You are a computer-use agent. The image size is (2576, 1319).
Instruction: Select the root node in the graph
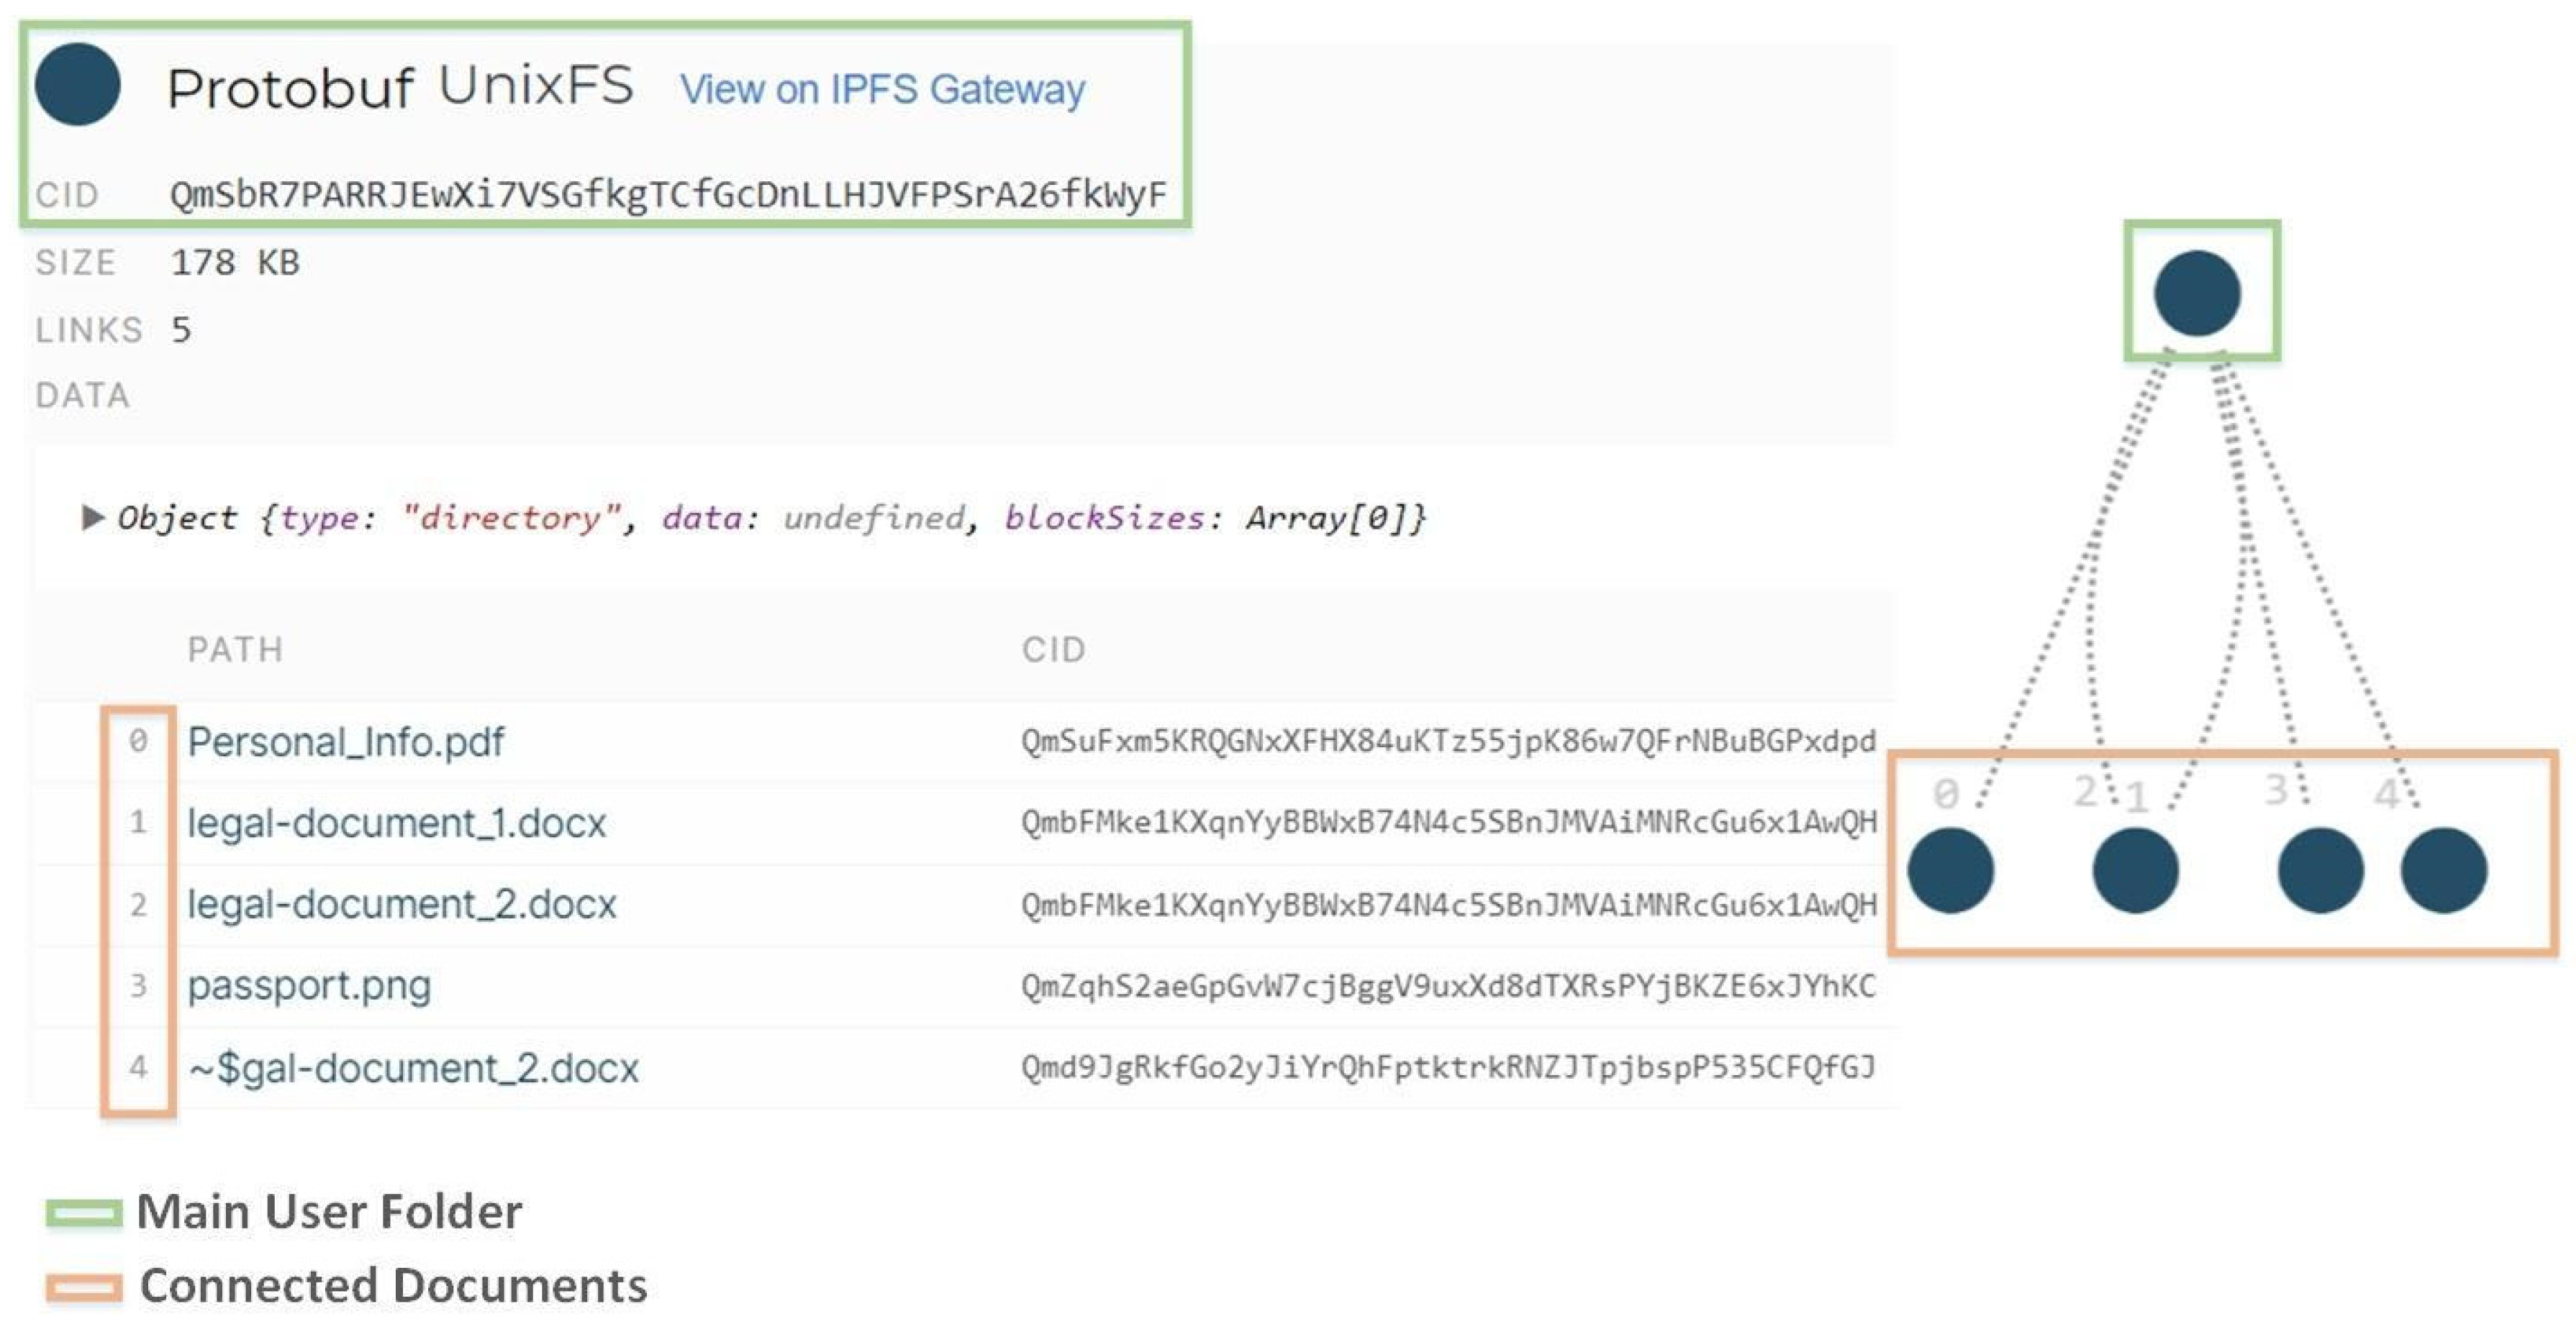tap(2196, 293)
